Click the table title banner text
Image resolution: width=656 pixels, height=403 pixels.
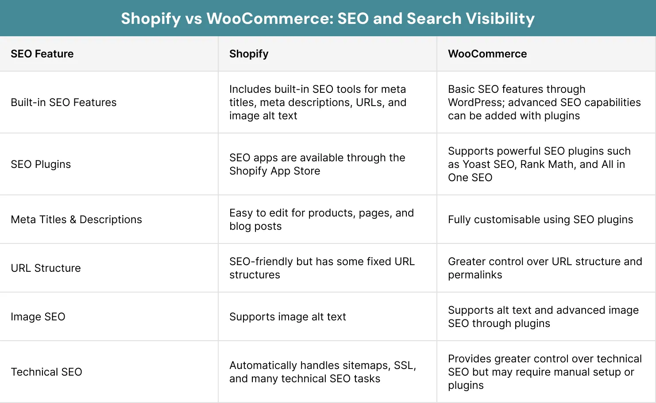pyautogui.click(x=328, y=19)
